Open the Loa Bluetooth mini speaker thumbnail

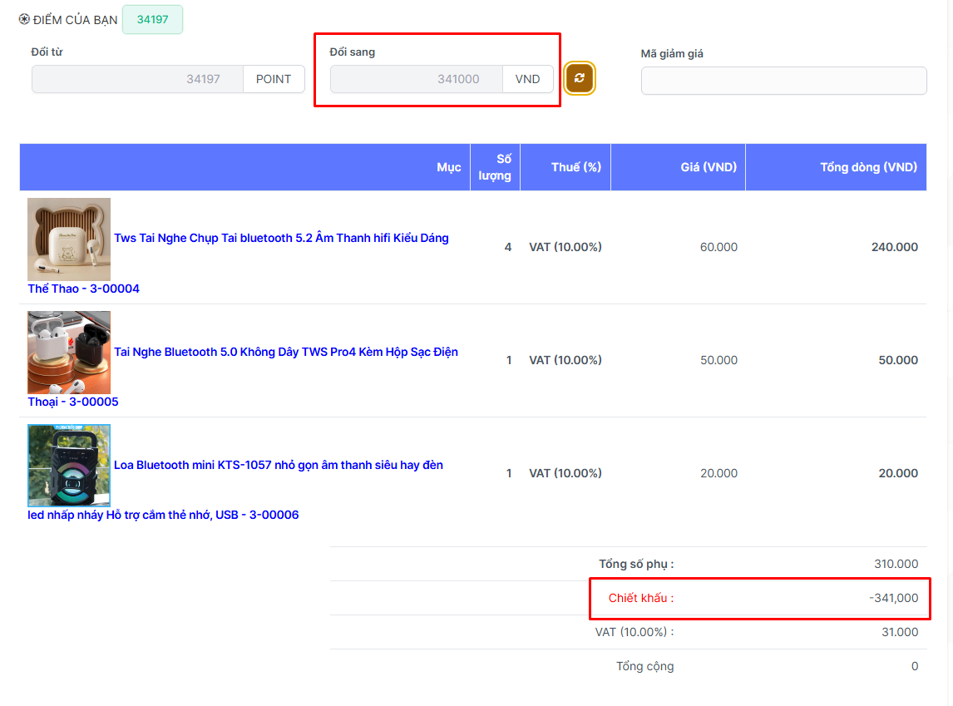click(69, 466)
